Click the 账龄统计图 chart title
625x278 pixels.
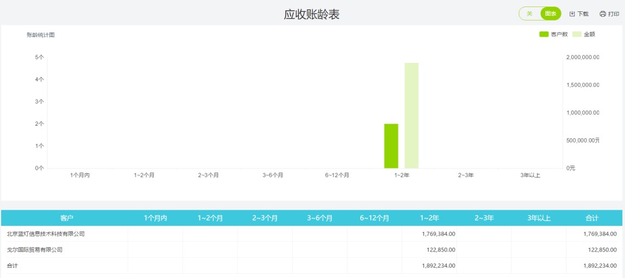point(41,35)
